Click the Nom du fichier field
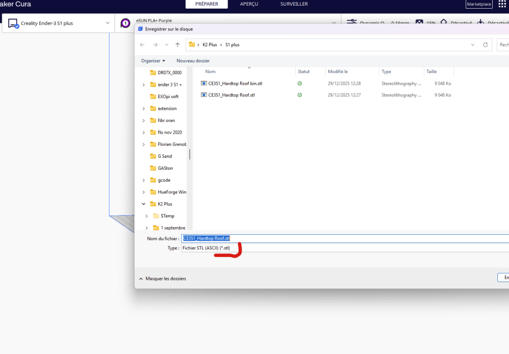 tap(345, 238)
